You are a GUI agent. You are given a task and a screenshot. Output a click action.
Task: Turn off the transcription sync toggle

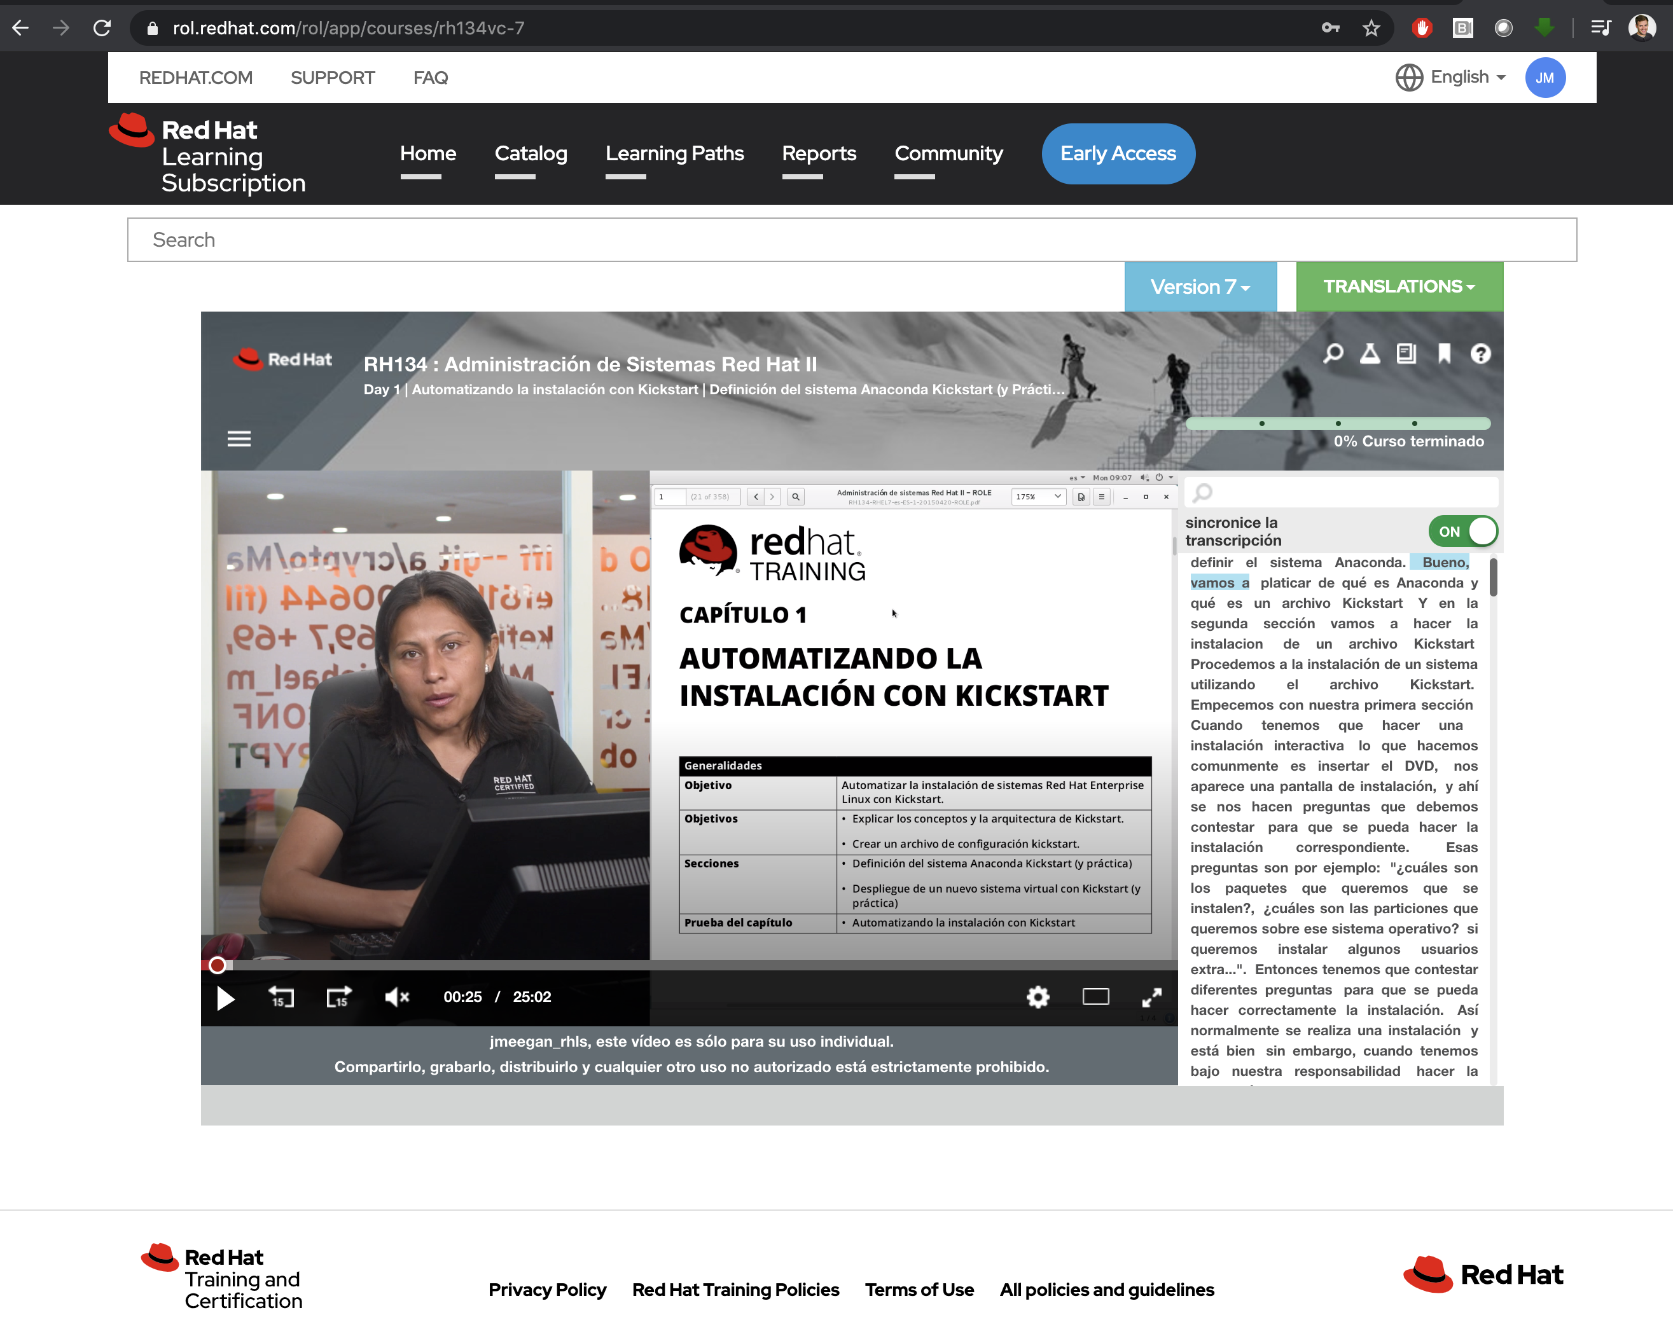pyautogui.click(x=1464, y=532)
